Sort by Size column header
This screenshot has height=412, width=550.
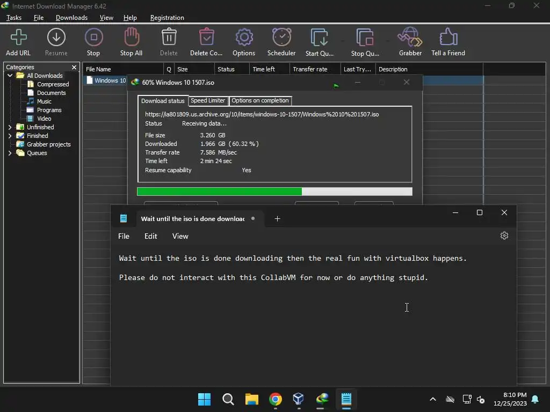(x=194, y=69)
